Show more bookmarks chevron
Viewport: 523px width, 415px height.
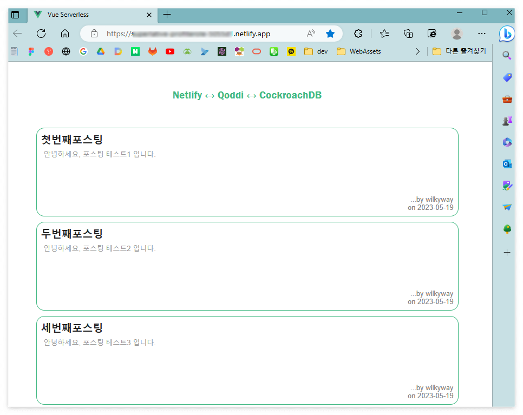417,51
